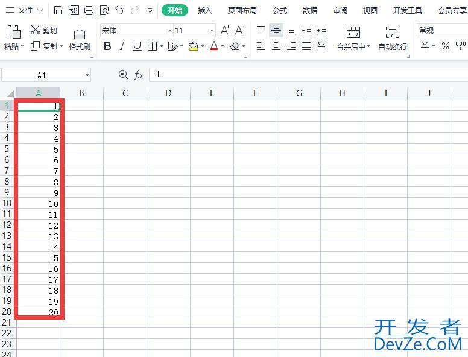Open the font name 宋体 dropdown
Viewport: 468px width, 357px height.
coord(169,30)
